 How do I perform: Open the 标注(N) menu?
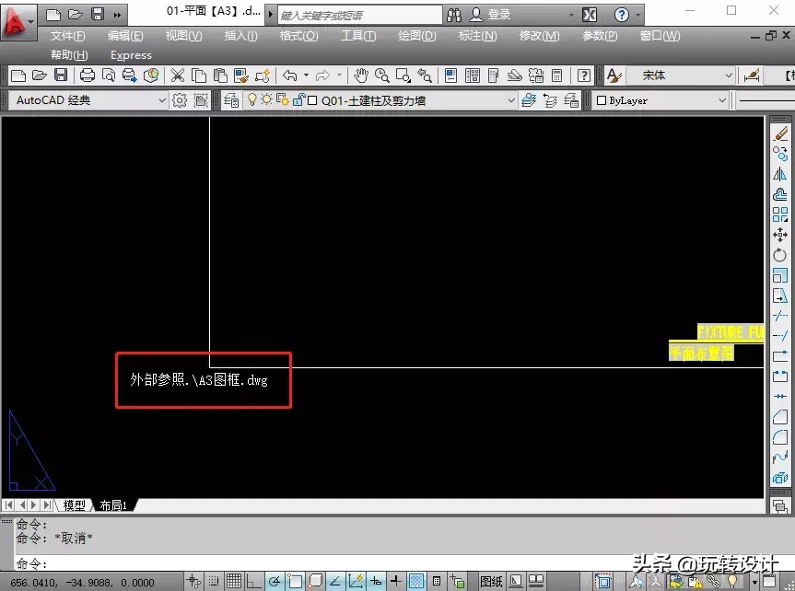click(477, 36)
